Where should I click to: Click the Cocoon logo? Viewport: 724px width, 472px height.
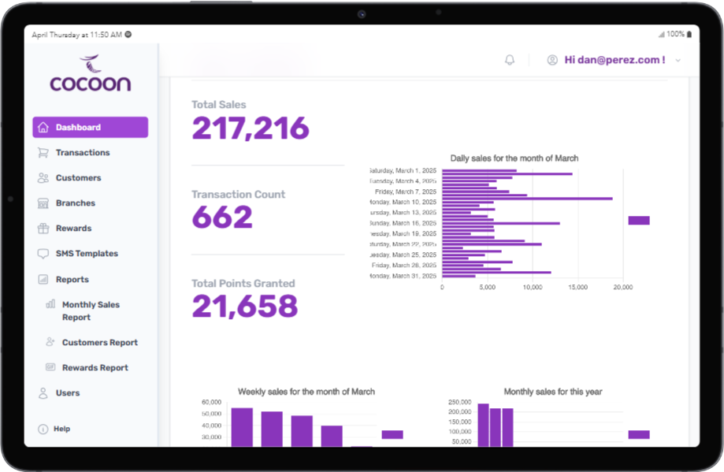91,73
